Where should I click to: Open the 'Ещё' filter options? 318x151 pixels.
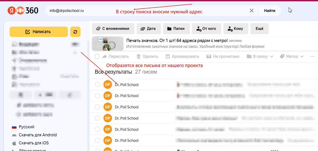259,29
